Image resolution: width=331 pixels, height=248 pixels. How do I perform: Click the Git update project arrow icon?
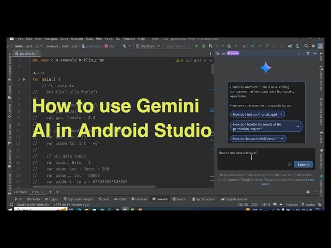(253, 46)
